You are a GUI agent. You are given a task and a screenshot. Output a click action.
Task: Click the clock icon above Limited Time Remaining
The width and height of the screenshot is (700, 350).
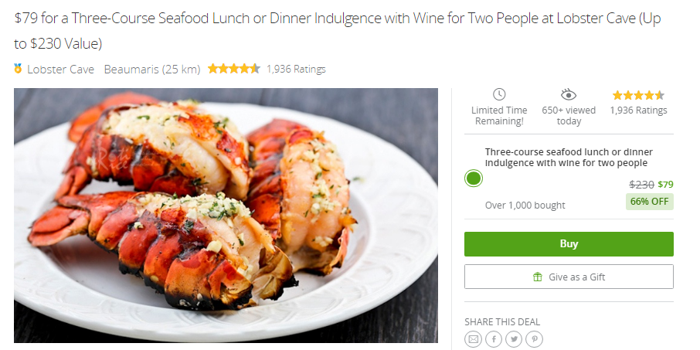click(x=499, y=94)
